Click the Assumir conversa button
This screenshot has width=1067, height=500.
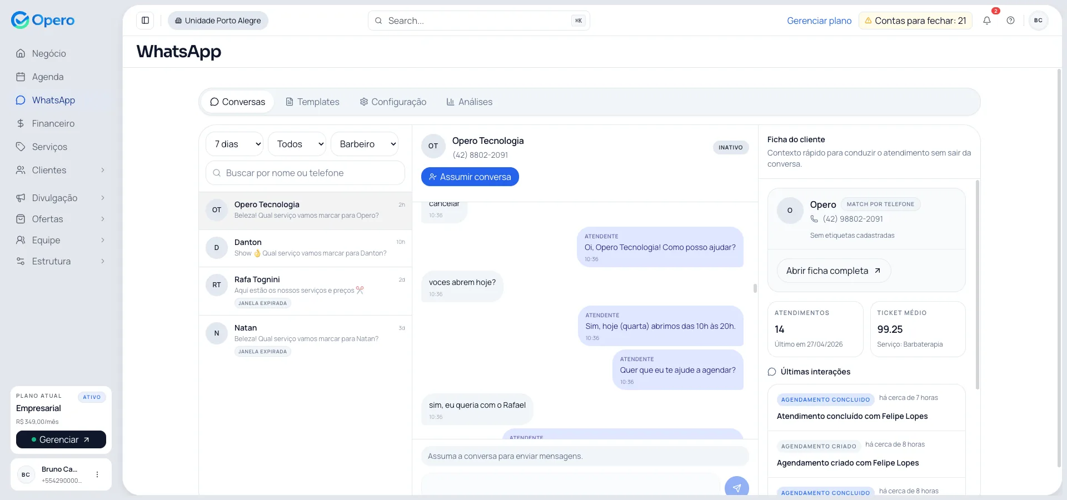click(x=470, y=177)
